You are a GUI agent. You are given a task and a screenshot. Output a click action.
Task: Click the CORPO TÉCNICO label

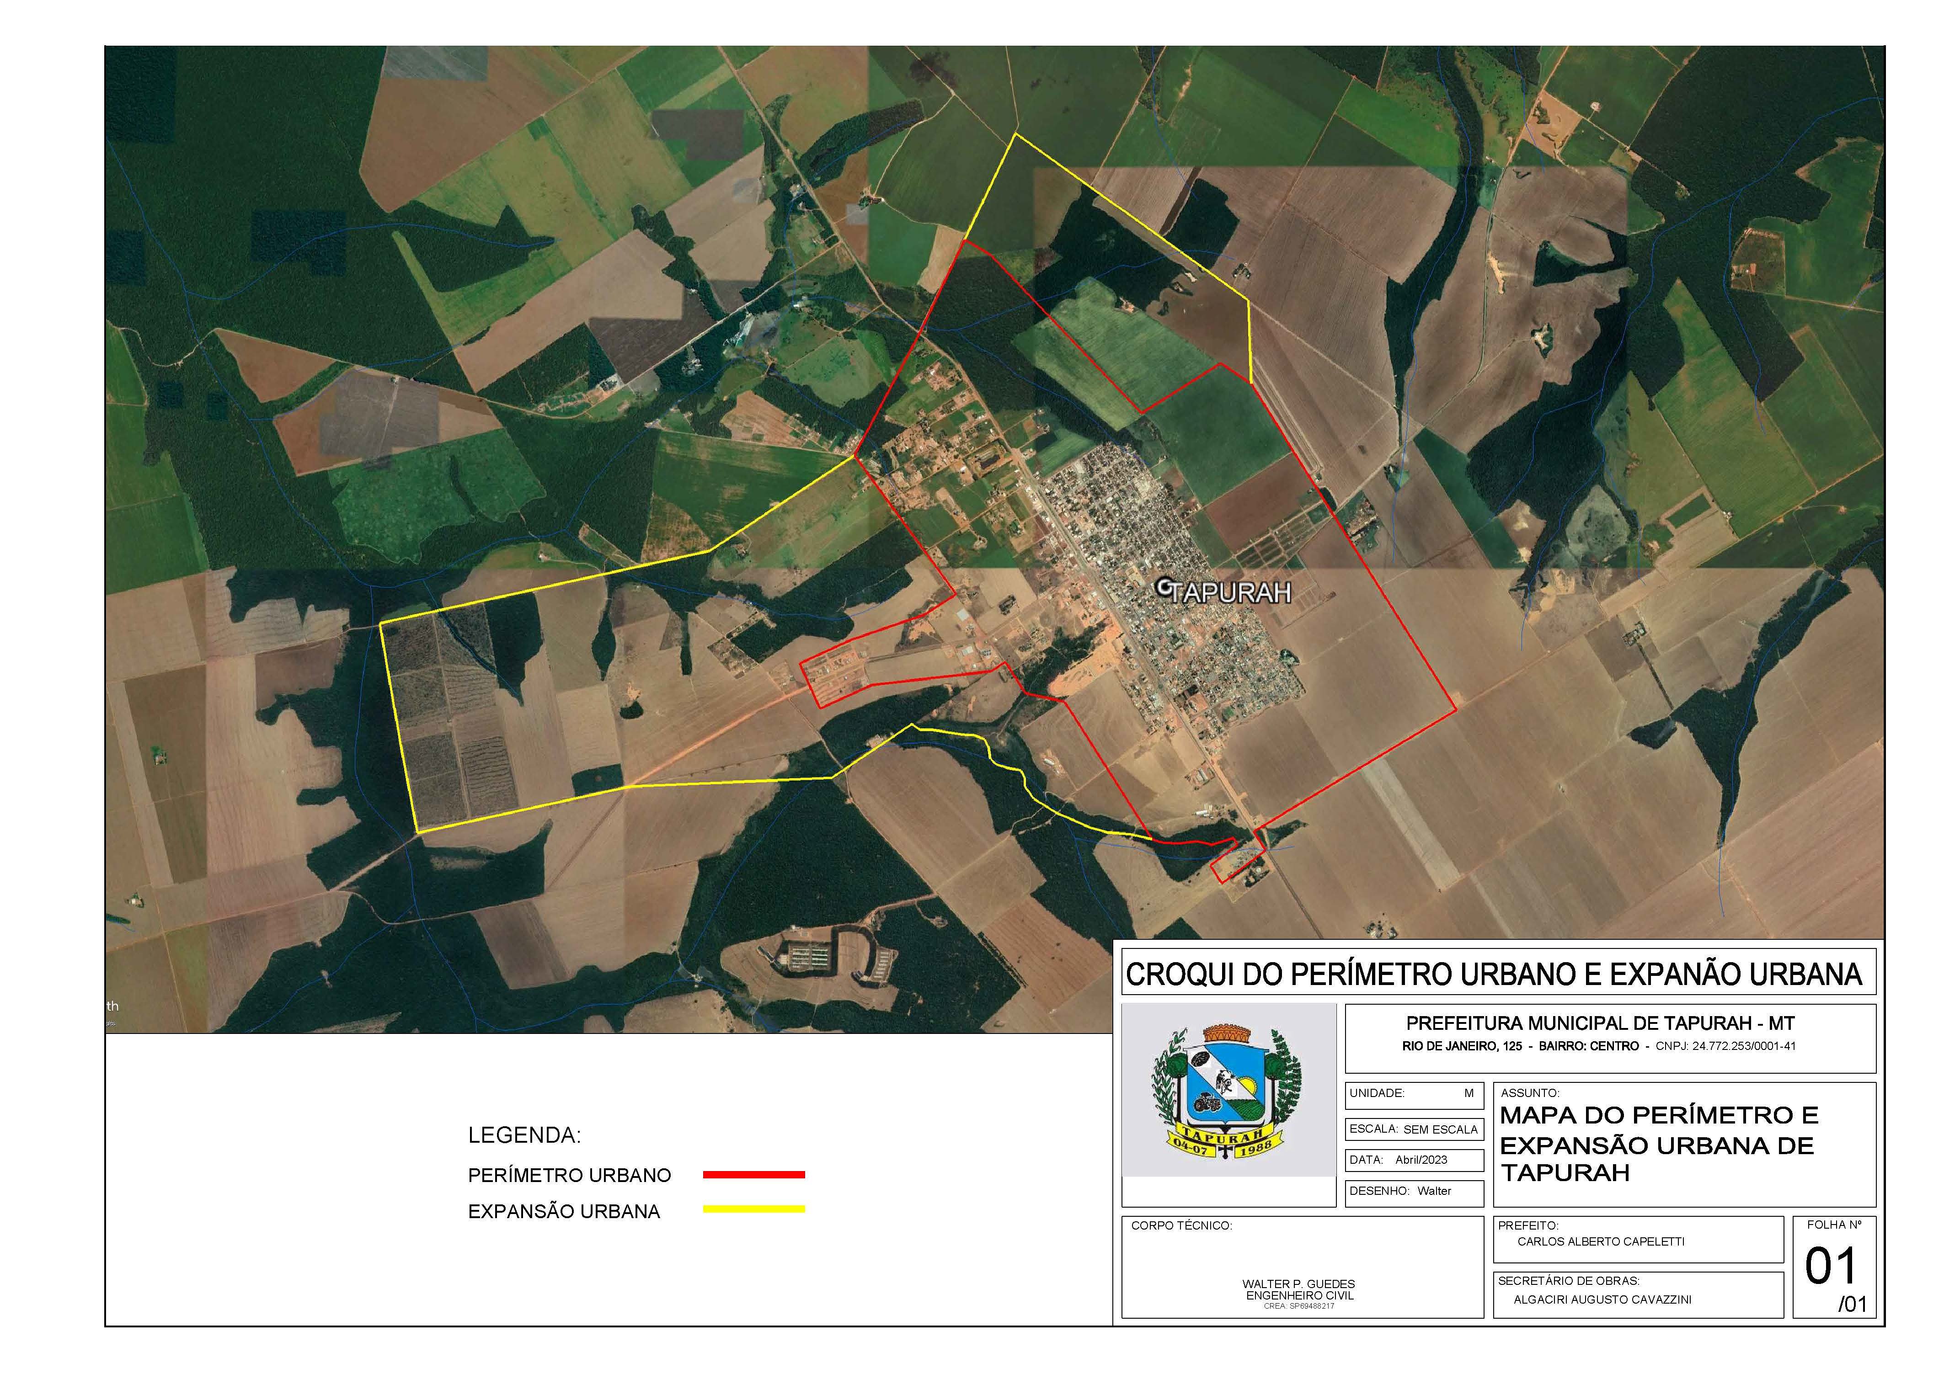pos(1181,1226)
